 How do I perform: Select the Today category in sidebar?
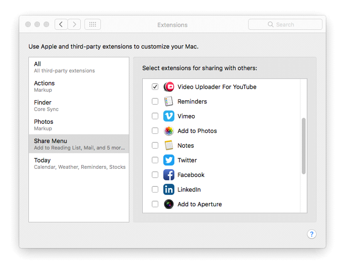point(79,163)
